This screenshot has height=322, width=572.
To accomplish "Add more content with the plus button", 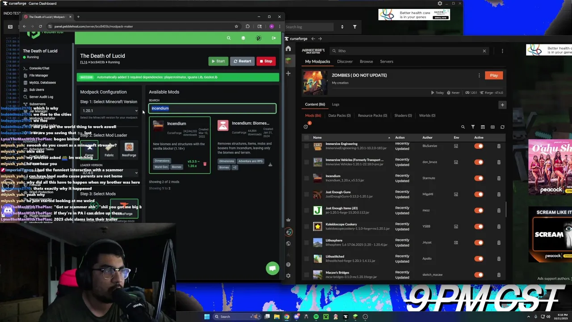I will coord(502,105).
